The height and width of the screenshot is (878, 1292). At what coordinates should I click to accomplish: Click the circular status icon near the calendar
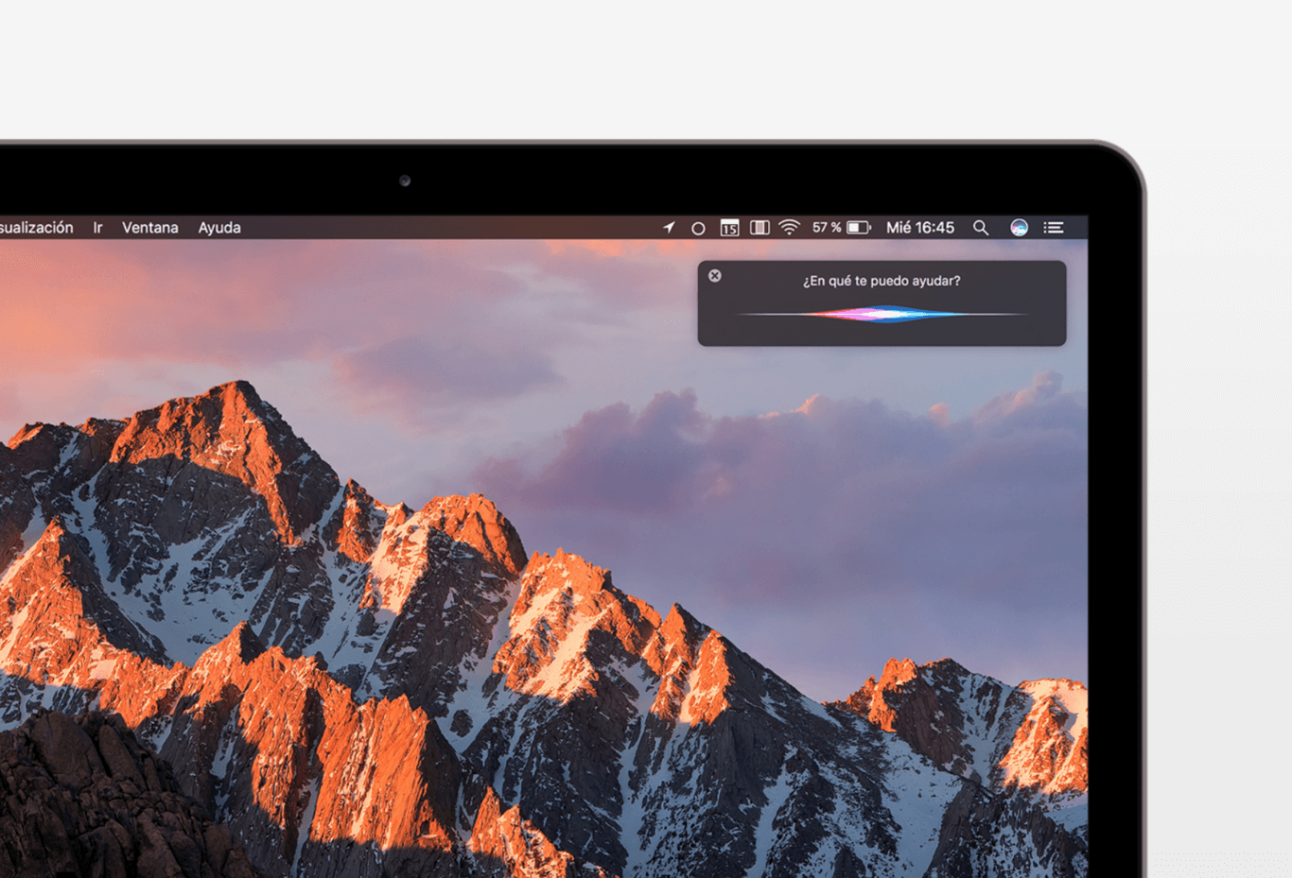(698, 227)
